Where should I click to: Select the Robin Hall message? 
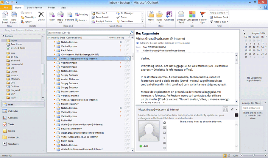point(89,121)
